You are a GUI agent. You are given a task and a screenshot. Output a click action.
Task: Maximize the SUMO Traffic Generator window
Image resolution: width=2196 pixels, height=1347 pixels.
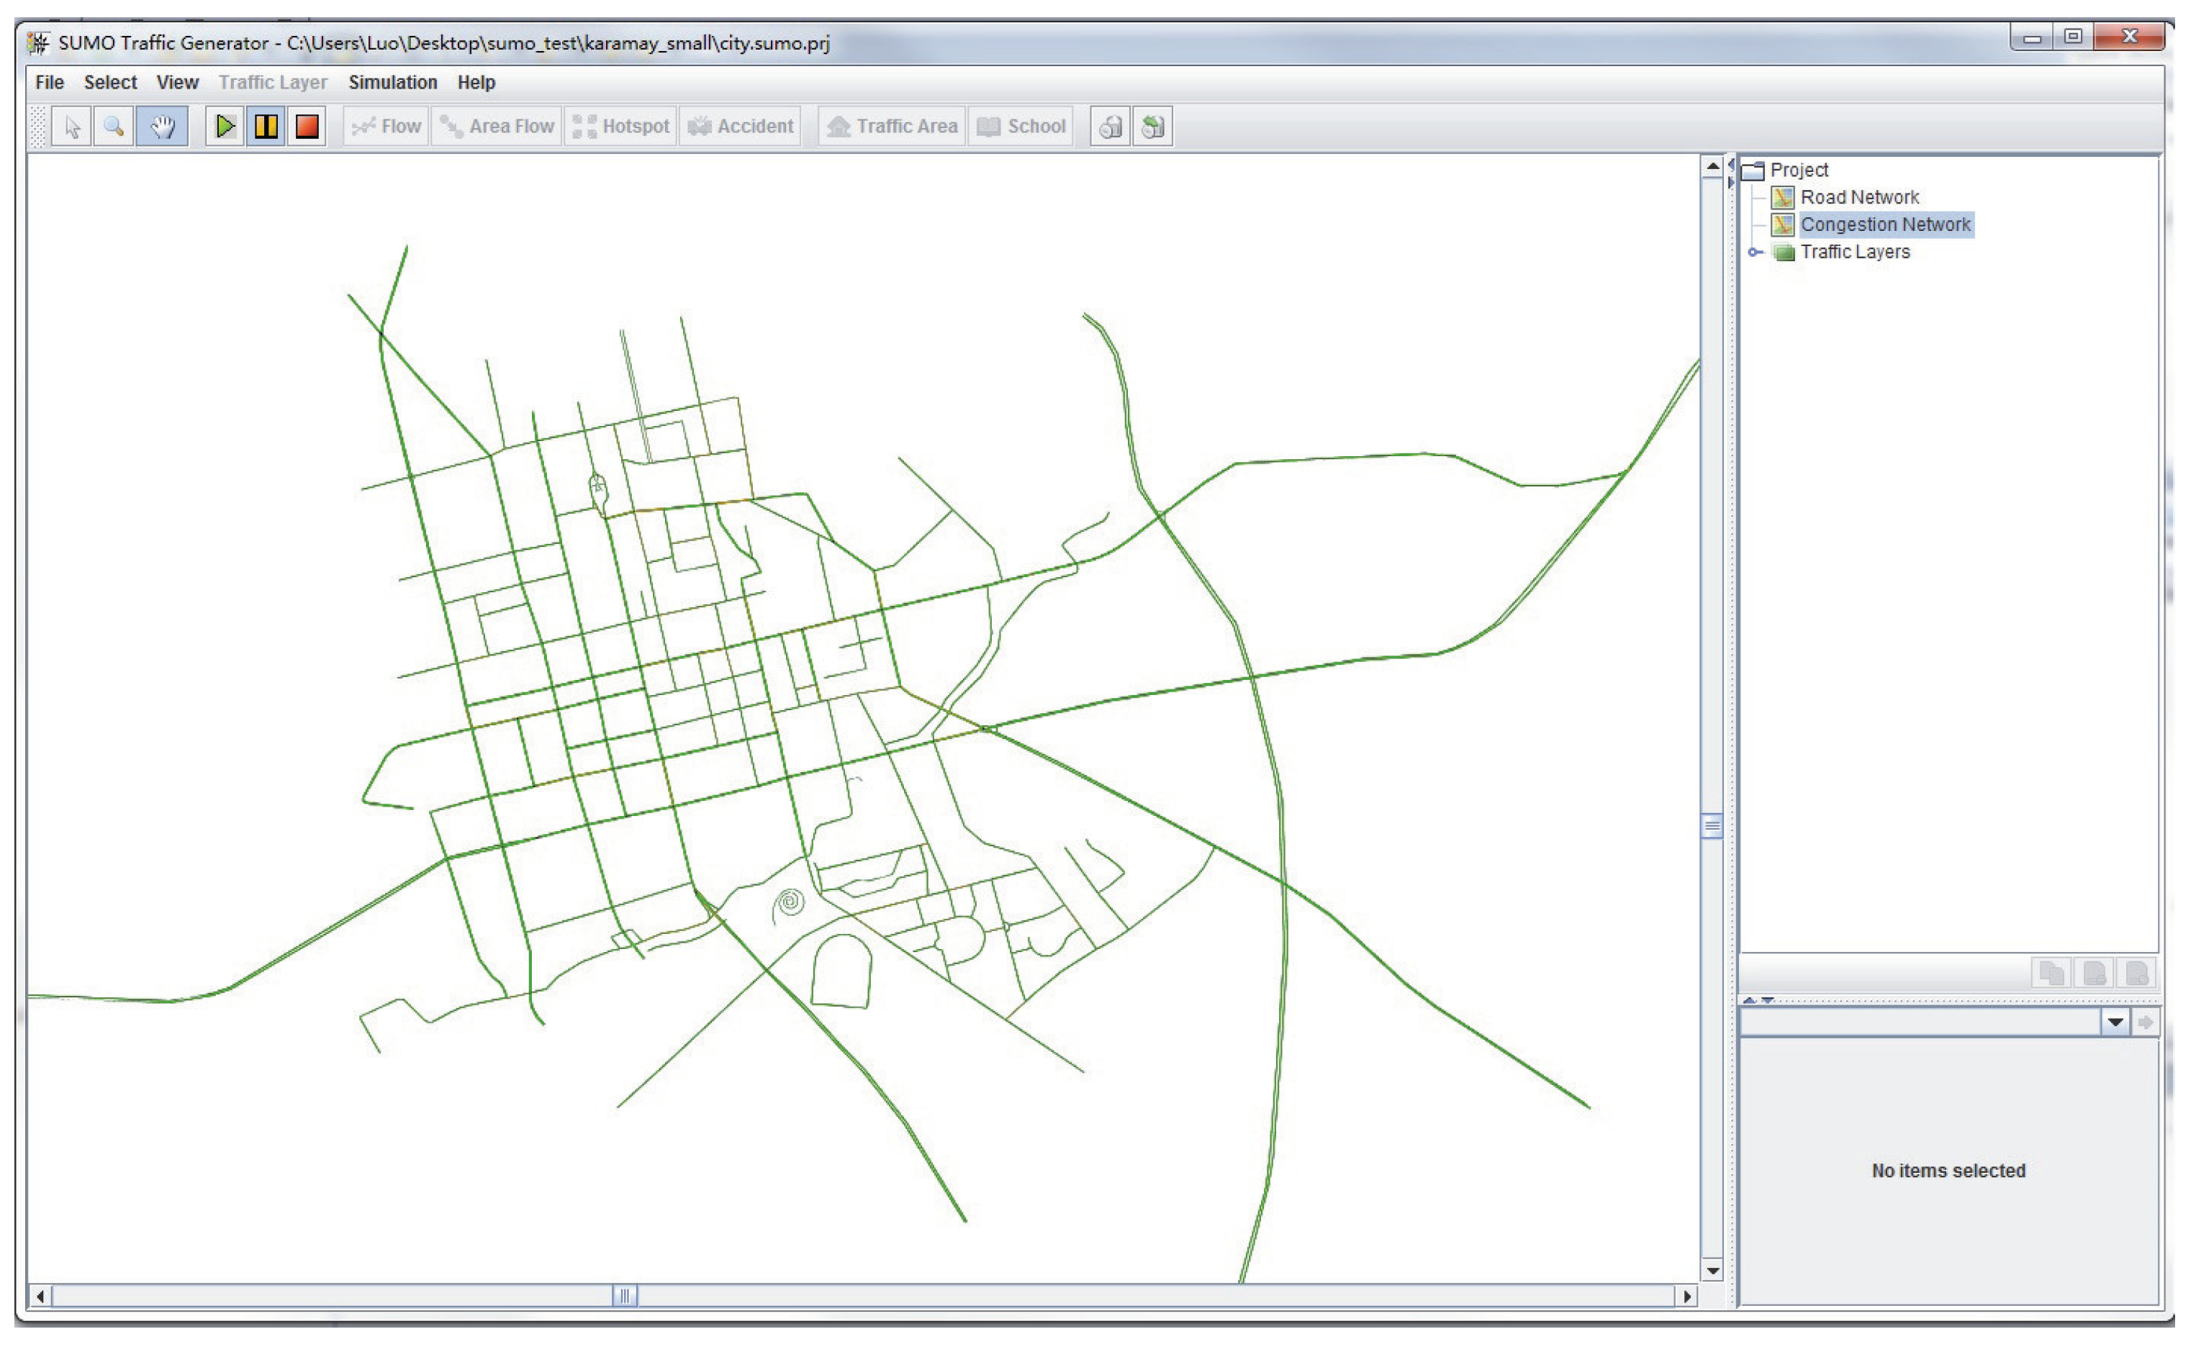pyautogui.click(x=2073, y=37)
